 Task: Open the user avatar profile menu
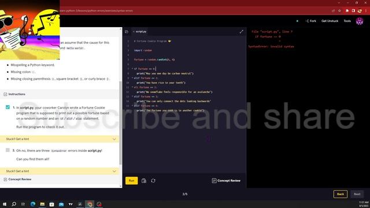click(x=360, y=21)
